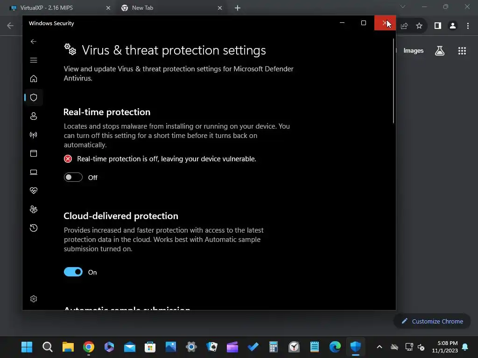Open Notepad from taskbar
This screenshot has width=478, height=358.
314,347
